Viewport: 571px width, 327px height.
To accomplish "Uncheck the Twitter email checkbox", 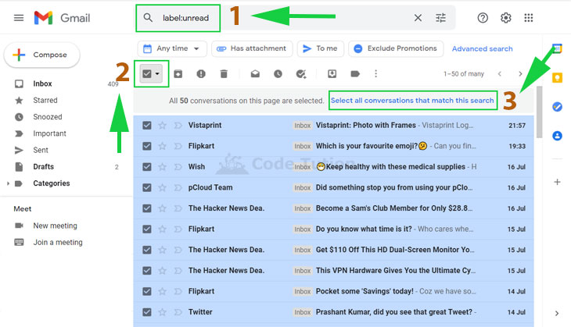I will (x=147, y=312).
